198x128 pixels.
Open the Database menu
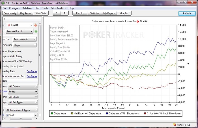click(x=27, y=8)
